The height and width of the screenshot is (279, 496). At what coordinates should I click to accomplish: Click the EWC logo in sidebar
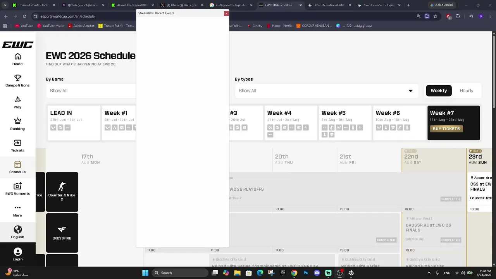18,45
